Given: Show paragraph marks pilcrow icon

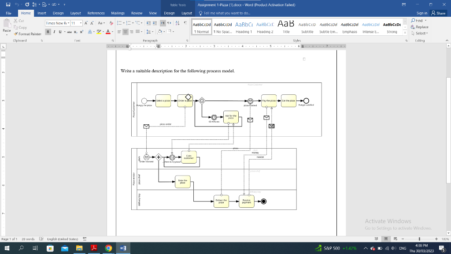Looking at the screenshot, I should 185,23.
